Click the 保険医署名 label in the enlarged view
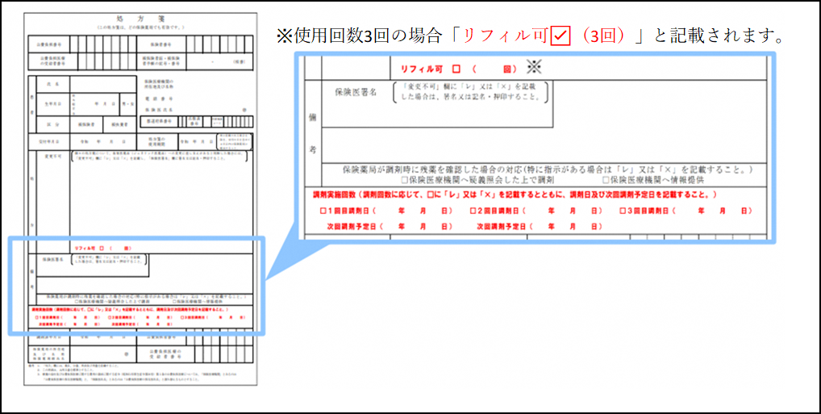This screenshot has height=414, width=821. point(357,90)
